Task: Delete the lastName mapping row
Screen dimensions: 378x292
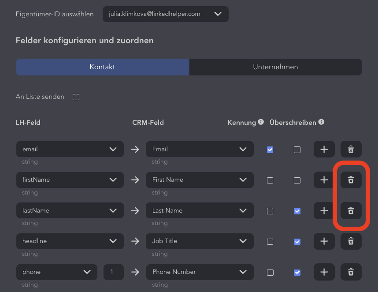Action: tap(351, 211)
